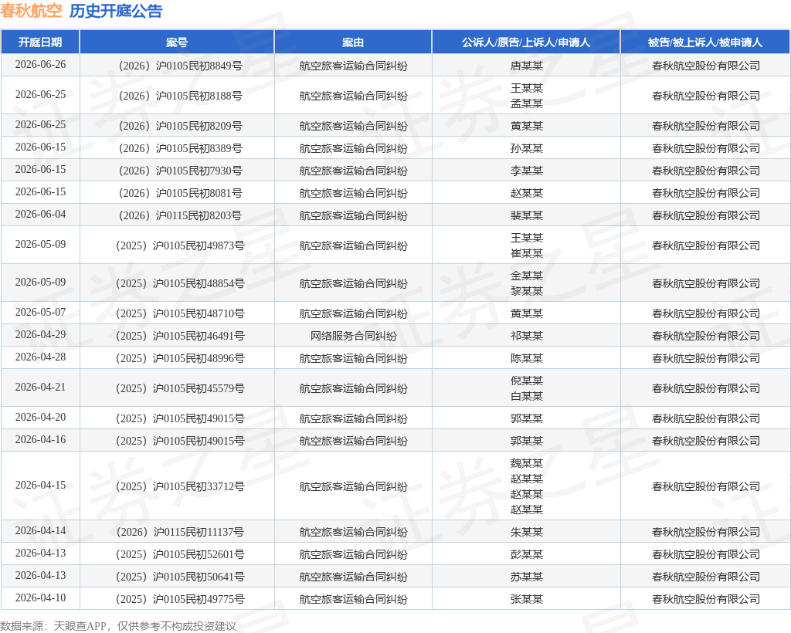Click plaintiff 倪某某
Viewport: 791px width, 633px height.
pyautogui.click(x=527, y=381)
